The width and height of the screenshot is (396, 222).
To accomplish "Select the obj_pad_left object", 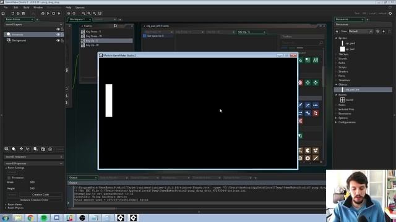I will (x=363, y=89).
